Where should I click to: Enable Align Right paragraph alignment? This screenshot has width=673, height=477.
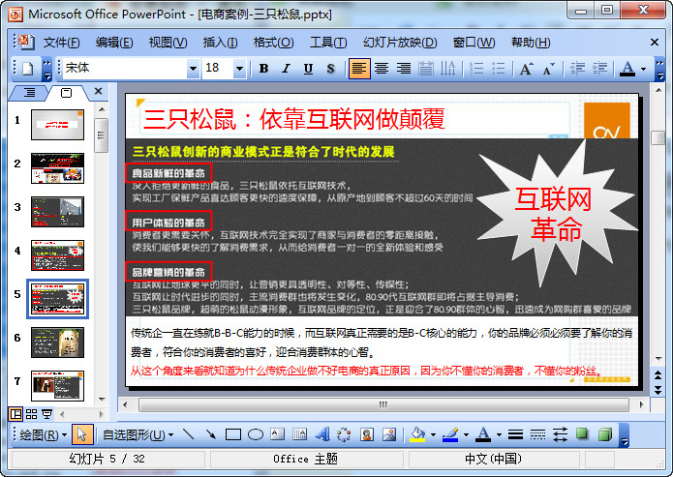point(404,69)
